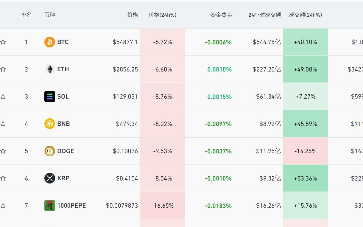
Task: Open the BTC coin link
Action: click(63, 42)
